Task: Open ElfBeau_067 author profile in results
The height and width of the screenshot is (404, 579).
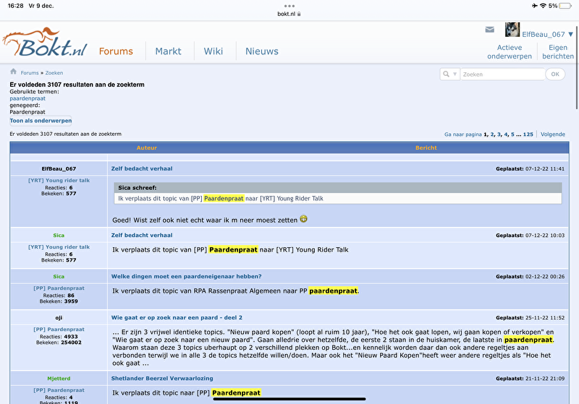Action: coord(59,169)
